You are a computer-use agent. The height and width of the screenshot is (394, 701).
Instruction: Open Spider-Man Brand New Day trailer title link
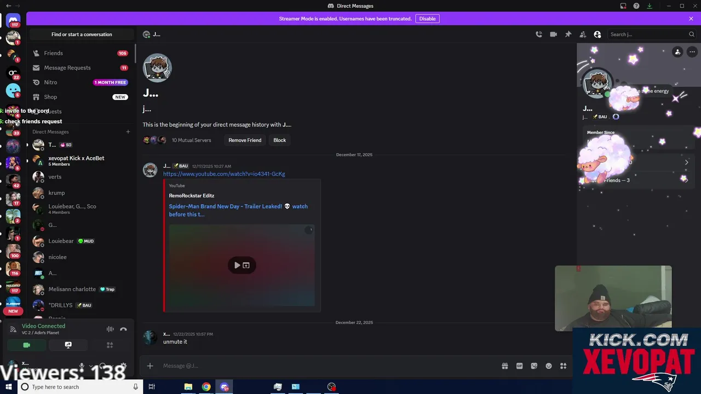pyautogui.click(x=238, y=210)
